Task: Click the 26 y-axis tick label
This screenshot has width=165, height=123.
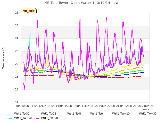Action: [x=16, y=26]
